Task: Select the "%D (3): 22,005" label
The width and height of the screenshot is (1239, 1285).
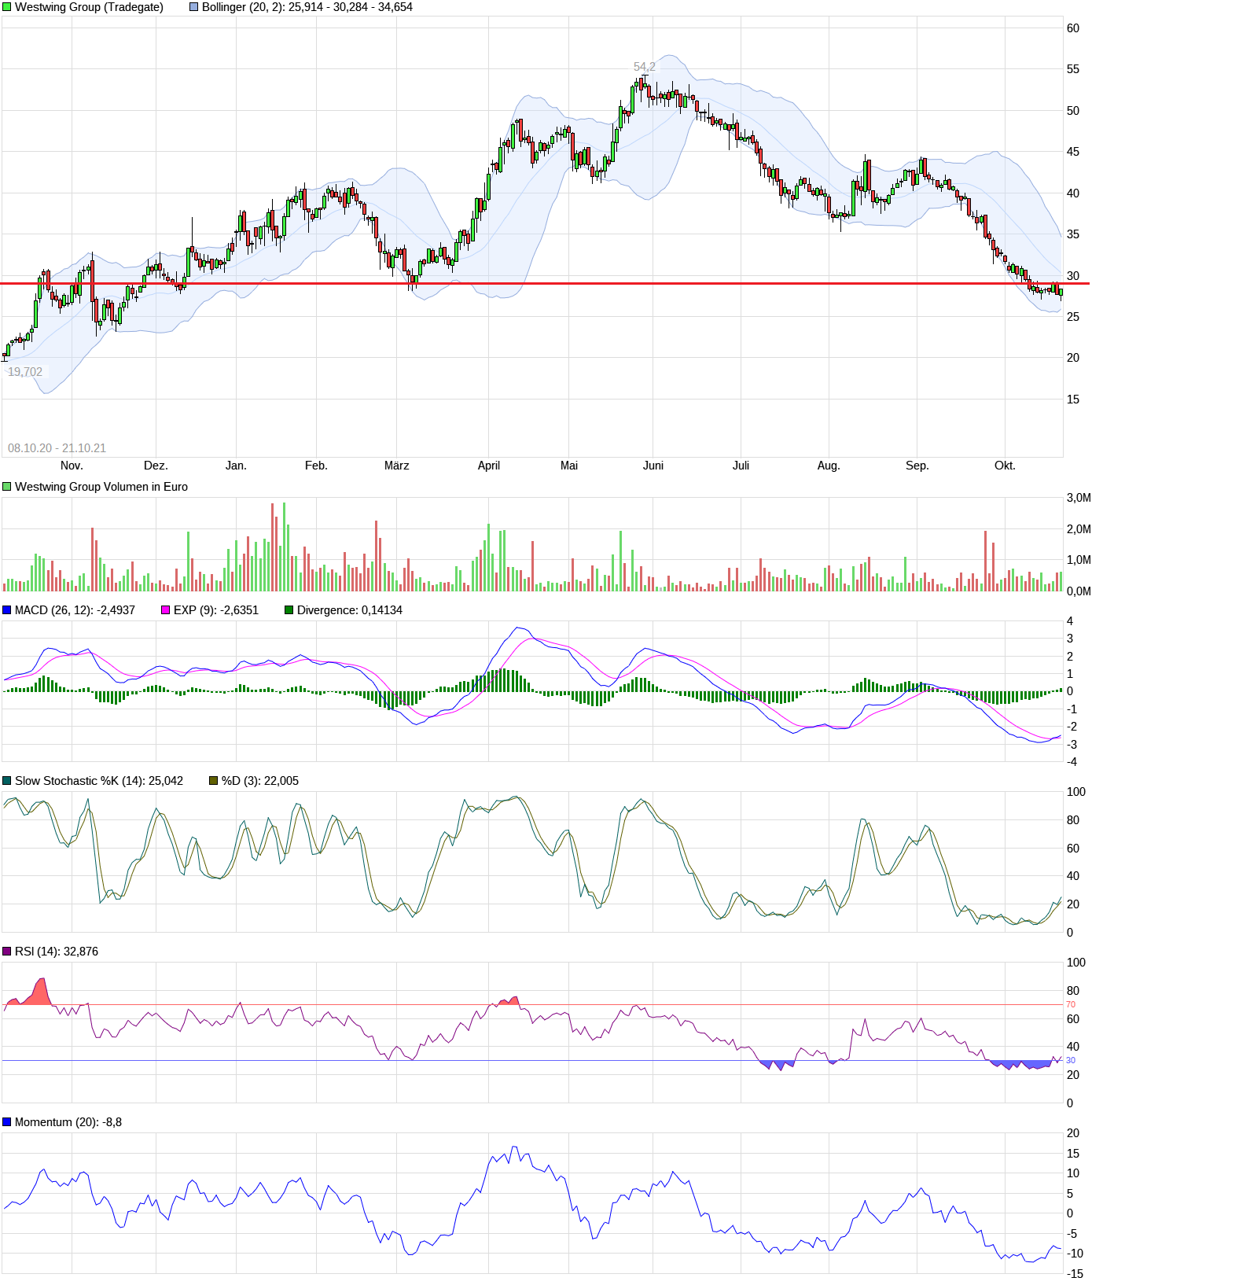Action: click(x=260, y=781)
